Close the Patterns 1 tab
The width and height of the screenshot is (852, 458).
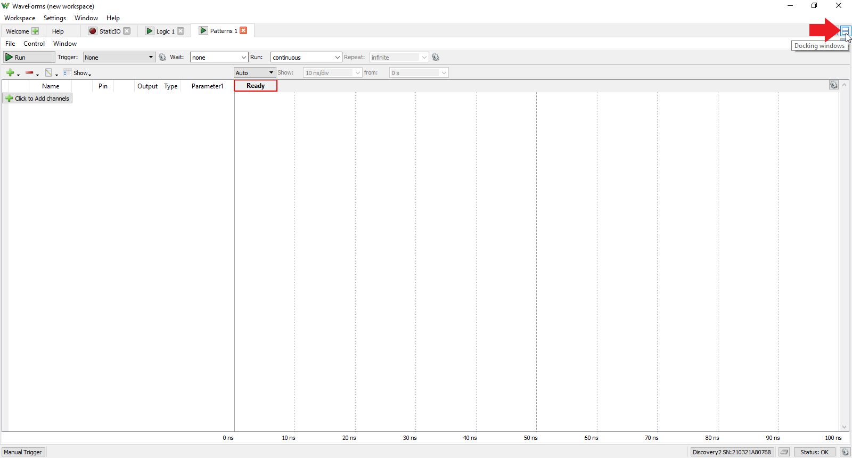[243, 30]
